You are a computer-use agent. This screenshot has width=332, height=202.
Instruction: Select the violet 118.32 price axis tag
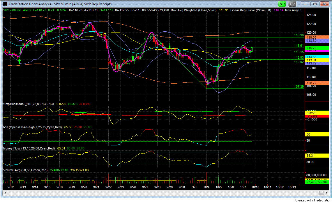[x=317, y=41]
